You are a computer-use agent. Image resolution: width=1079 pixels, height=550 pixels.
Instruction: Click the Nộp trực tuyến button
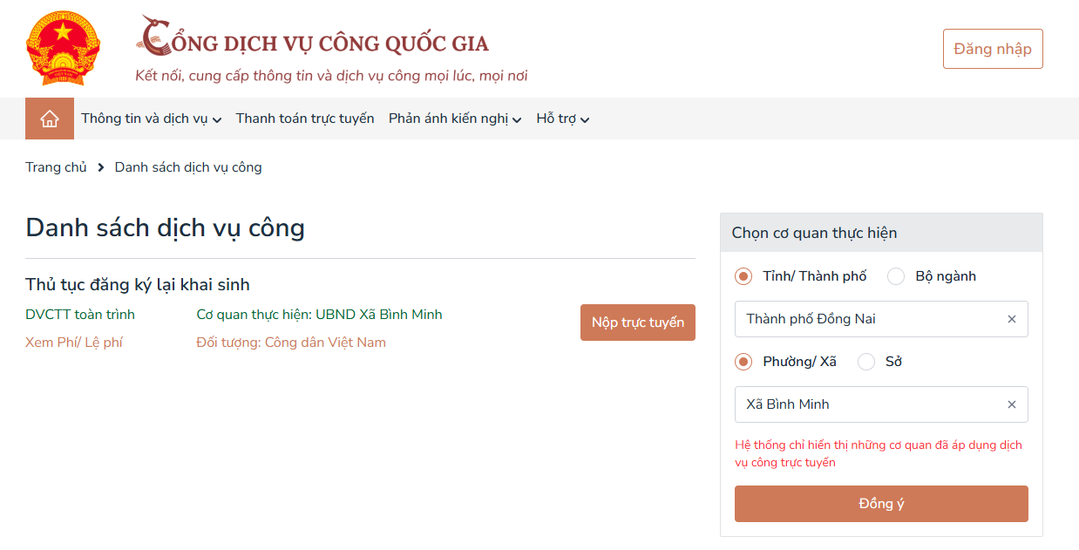(638, 323)
